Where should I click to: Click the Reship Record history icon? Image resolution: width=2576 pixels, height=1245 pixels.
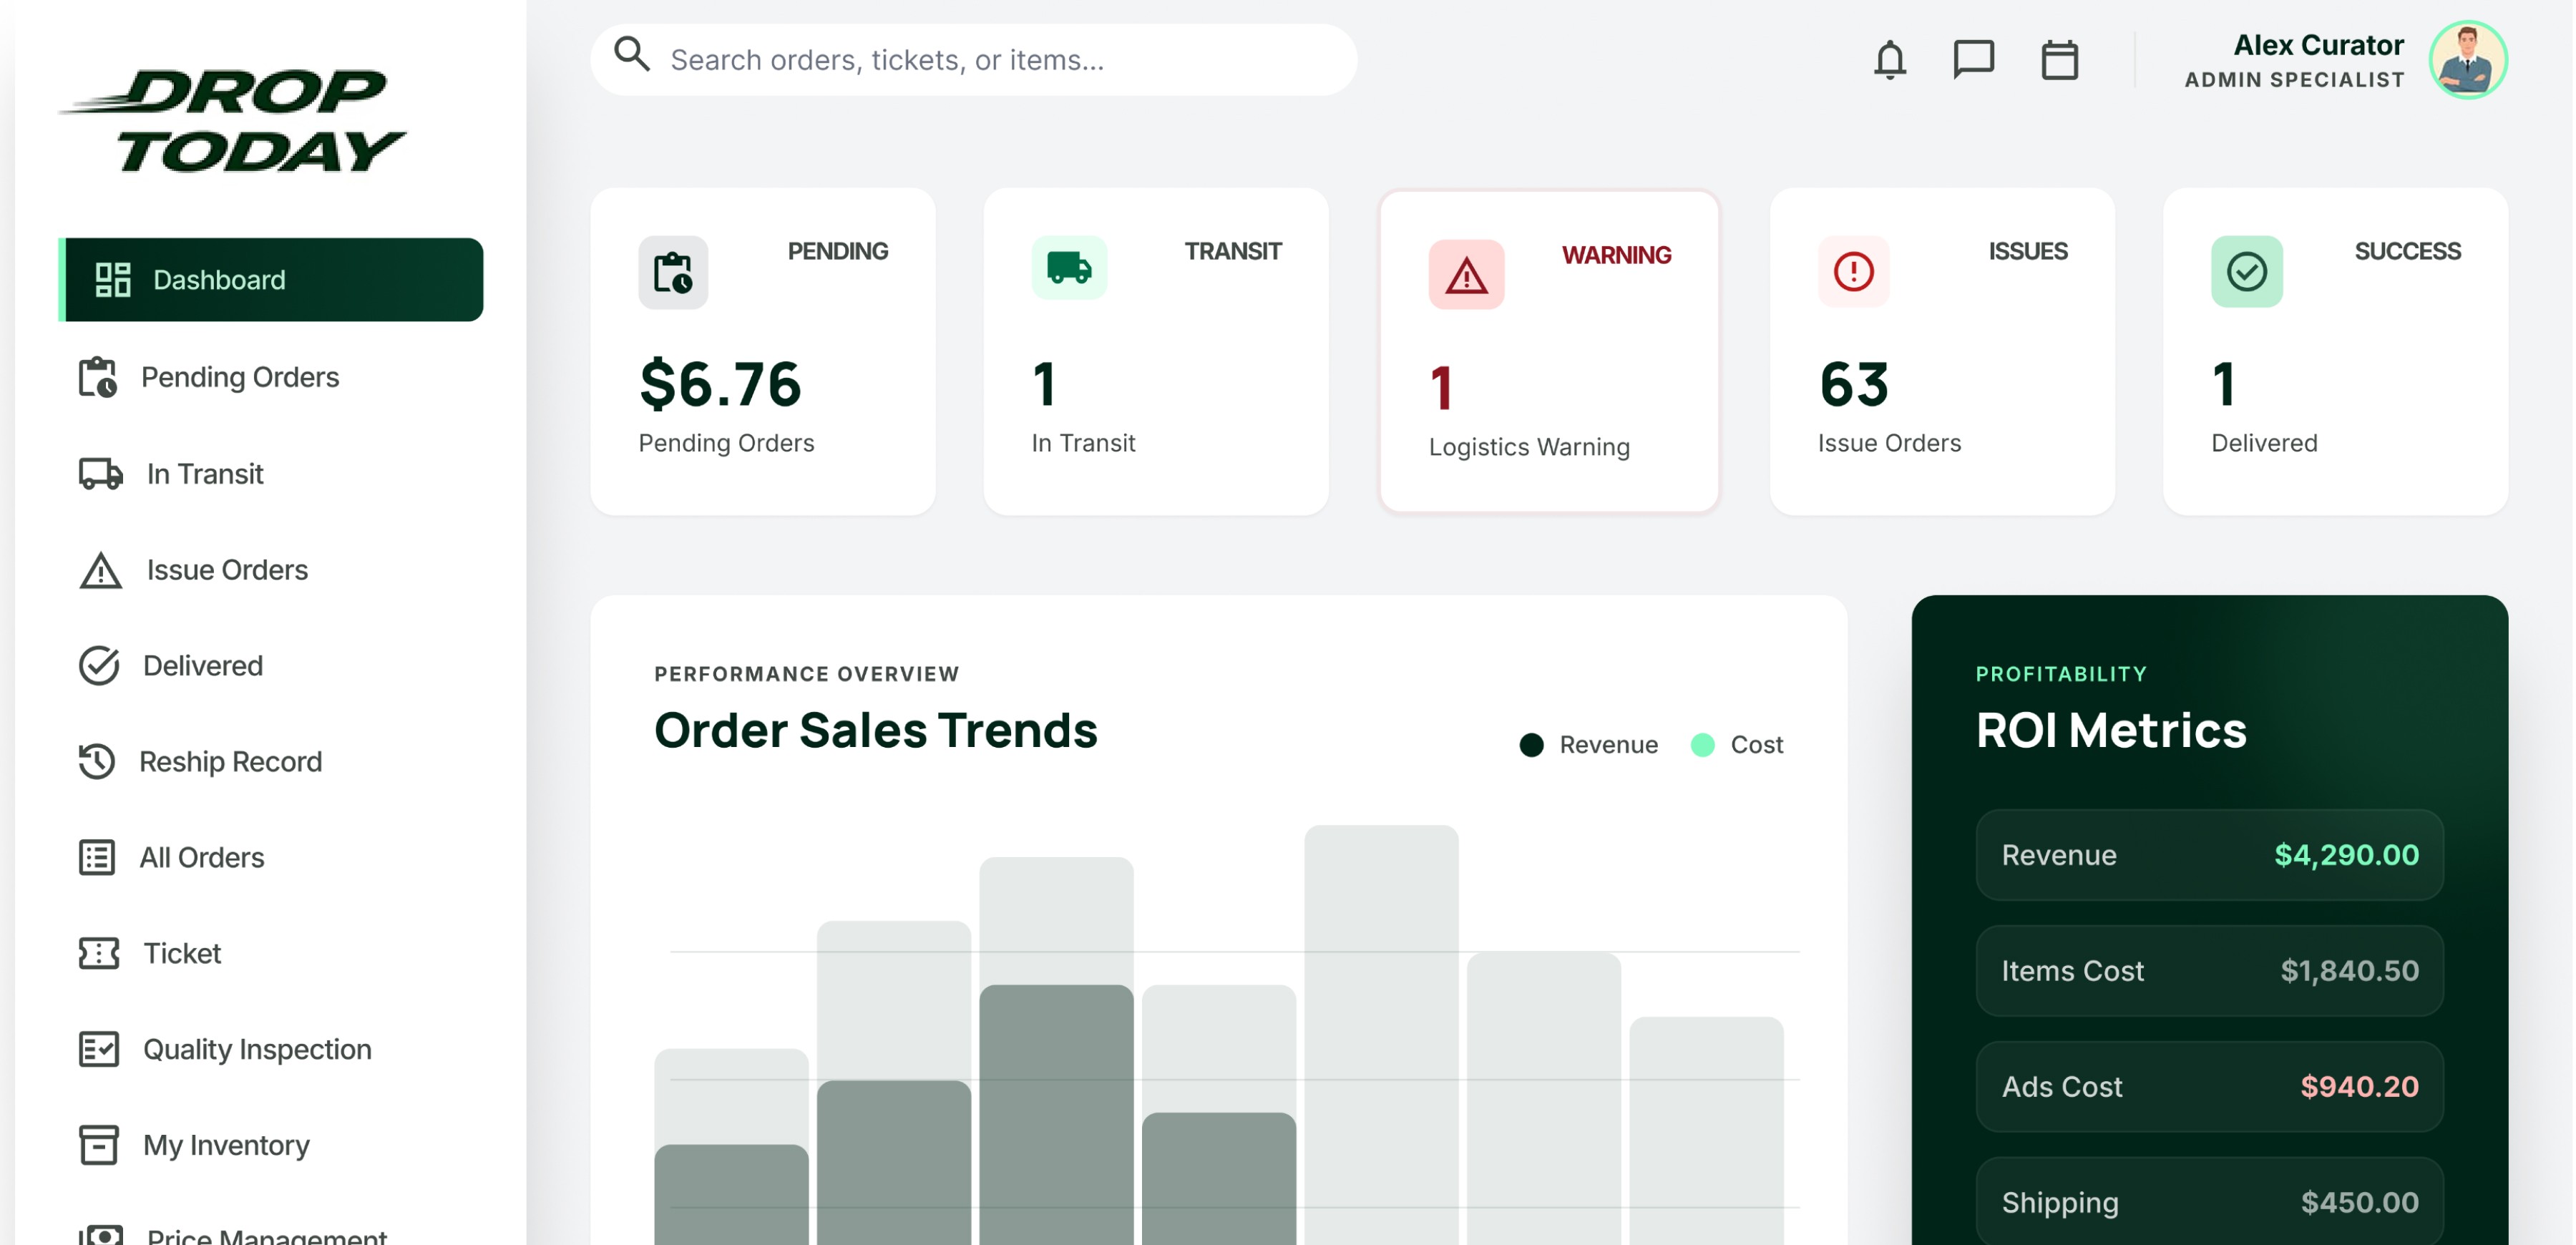coord(98,762)
